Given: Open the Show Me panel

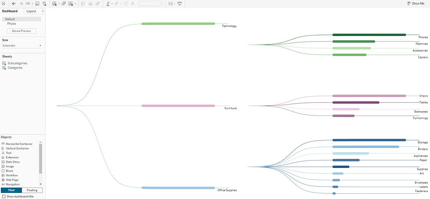Looking at the screenshot, I should [x=416, y=3].
